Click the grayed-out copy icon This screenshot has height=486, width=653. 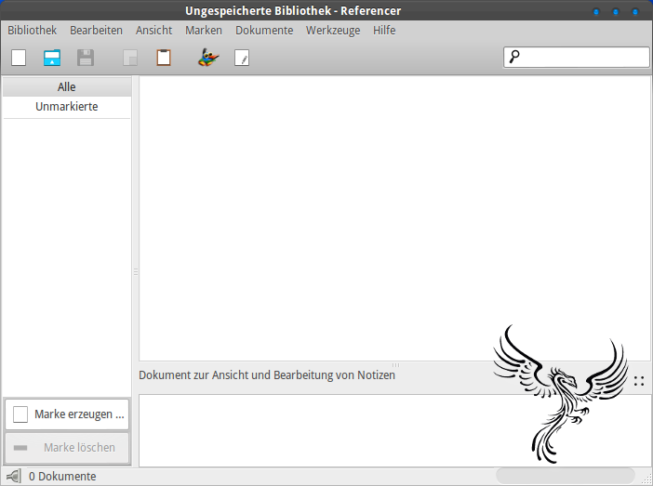(130, 58)
